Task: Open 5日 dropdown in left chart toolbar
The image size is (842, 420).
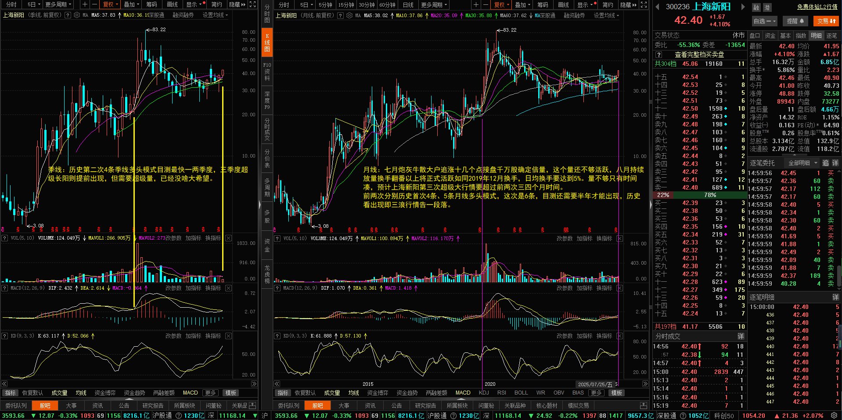Action: (34, 4)
